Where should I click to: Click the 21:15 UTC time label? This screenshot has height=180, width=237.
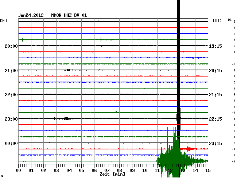[215, 95]
